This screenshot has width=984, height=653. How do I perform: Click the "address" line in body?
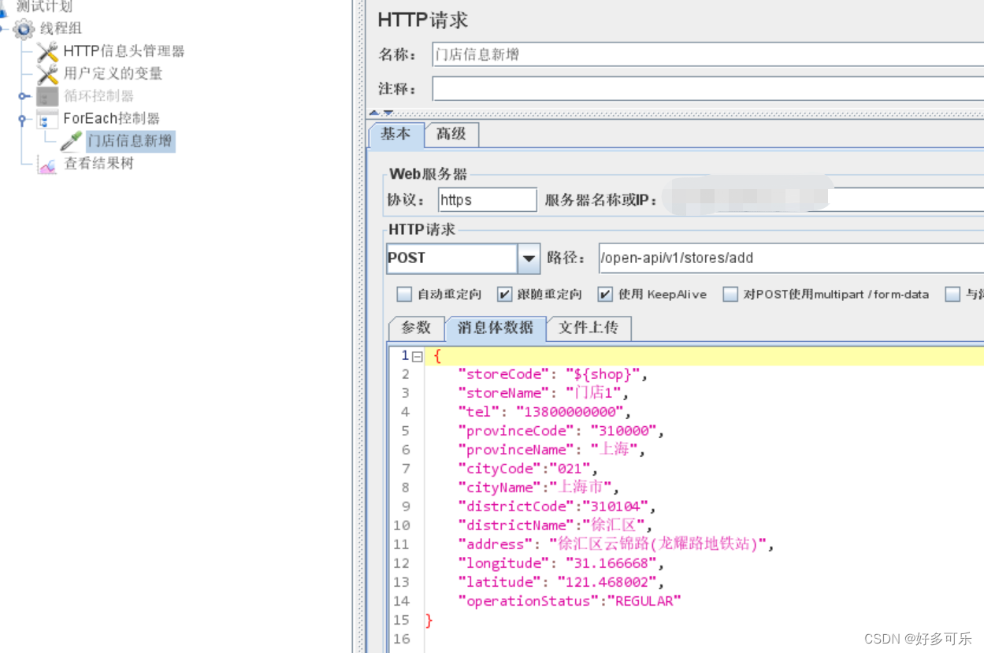click(x=616, y=544)
